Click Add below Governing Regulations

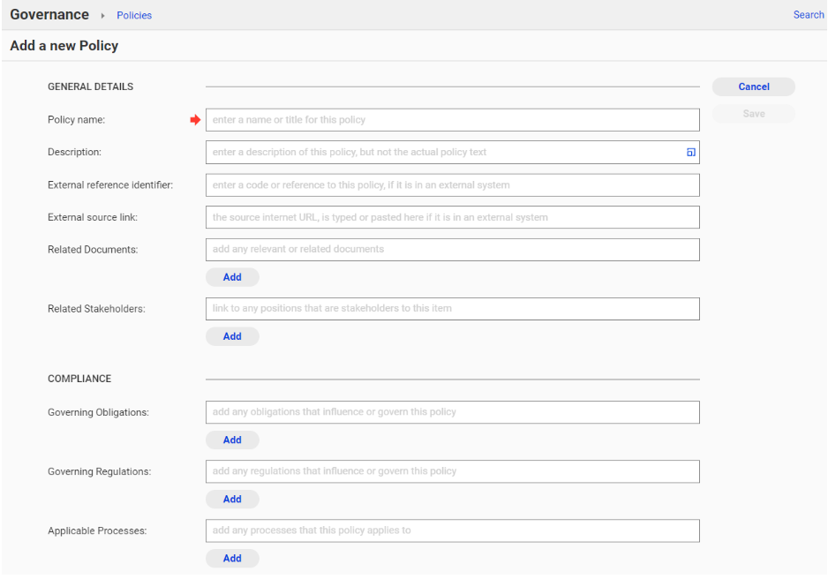232,499
